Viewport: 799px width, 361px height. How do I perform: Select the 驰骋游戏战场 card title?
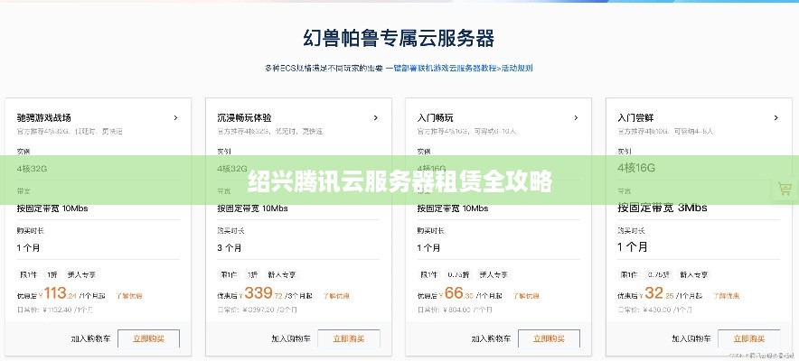coord(43,118)
